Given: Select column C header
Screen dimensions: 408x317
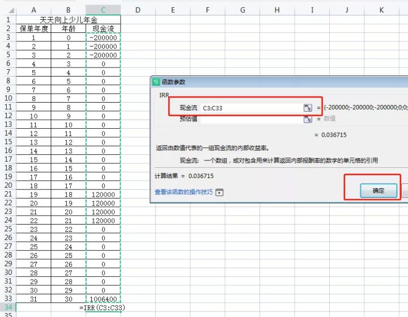Looking at the screenshot, I should [103, 10].
